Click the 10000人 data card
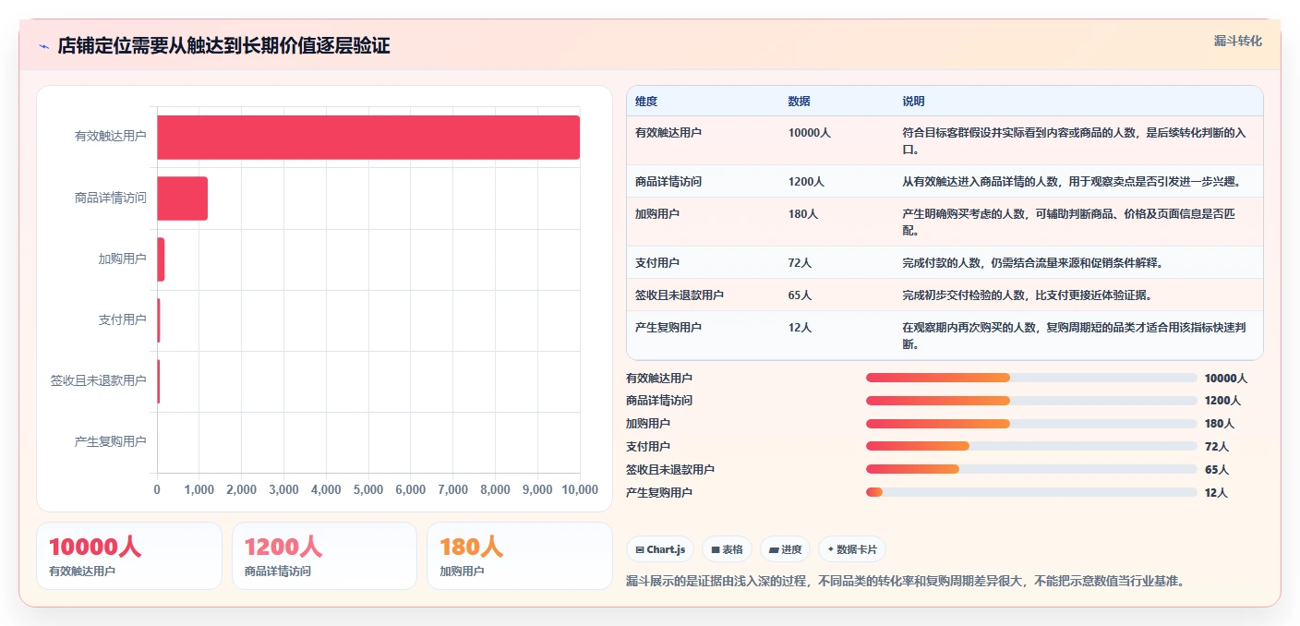The width and height of the screenshot is (1300, 626). point(129,556)
